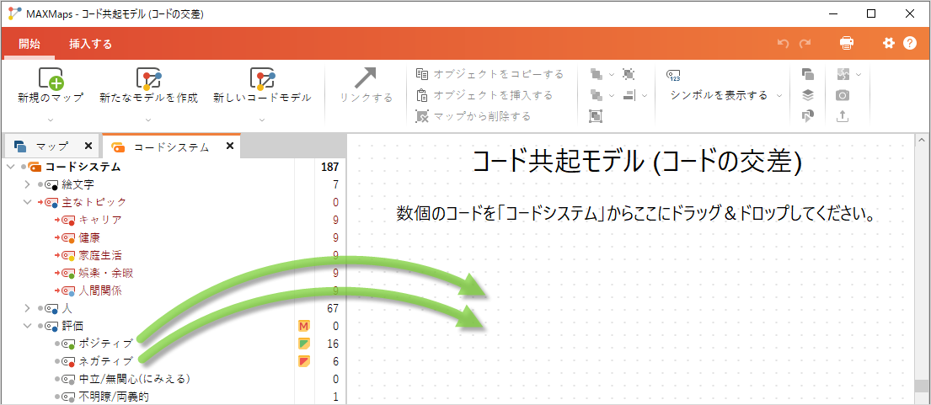Collapse the 主なトピック code
The width and height of the screenshot is (931, 405).
tap(27, 202)
